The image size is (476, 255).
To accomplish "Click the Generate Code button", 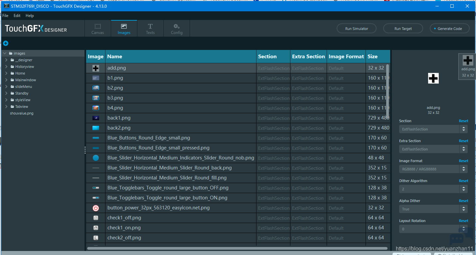I will point(450,29).
